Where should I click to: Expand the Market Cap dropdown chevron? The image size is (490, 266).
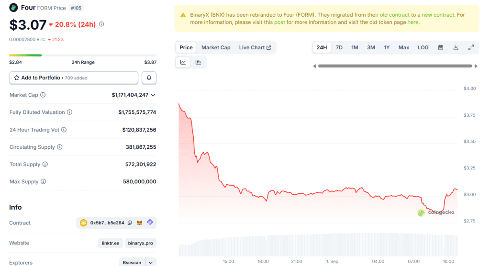point(153,95)
